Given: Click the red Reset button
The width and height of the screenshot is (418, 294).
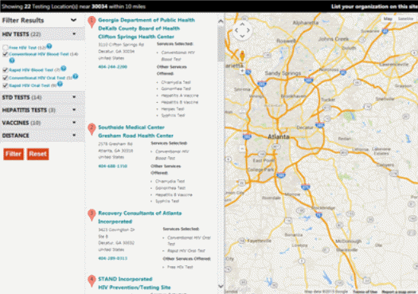Looking at the screenshot, I should coord(37,154).
